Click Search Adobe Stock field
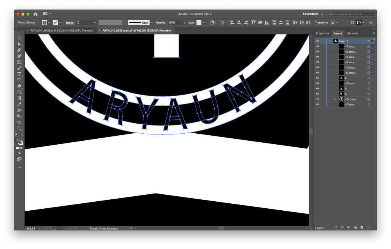 [x=352, y=14]
